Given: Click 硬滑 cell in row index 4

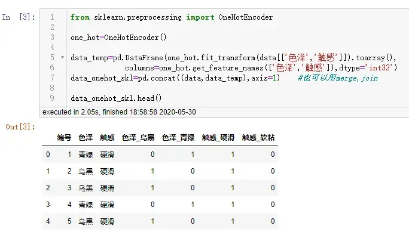Looking at the screenshot, I should point(107,221).
